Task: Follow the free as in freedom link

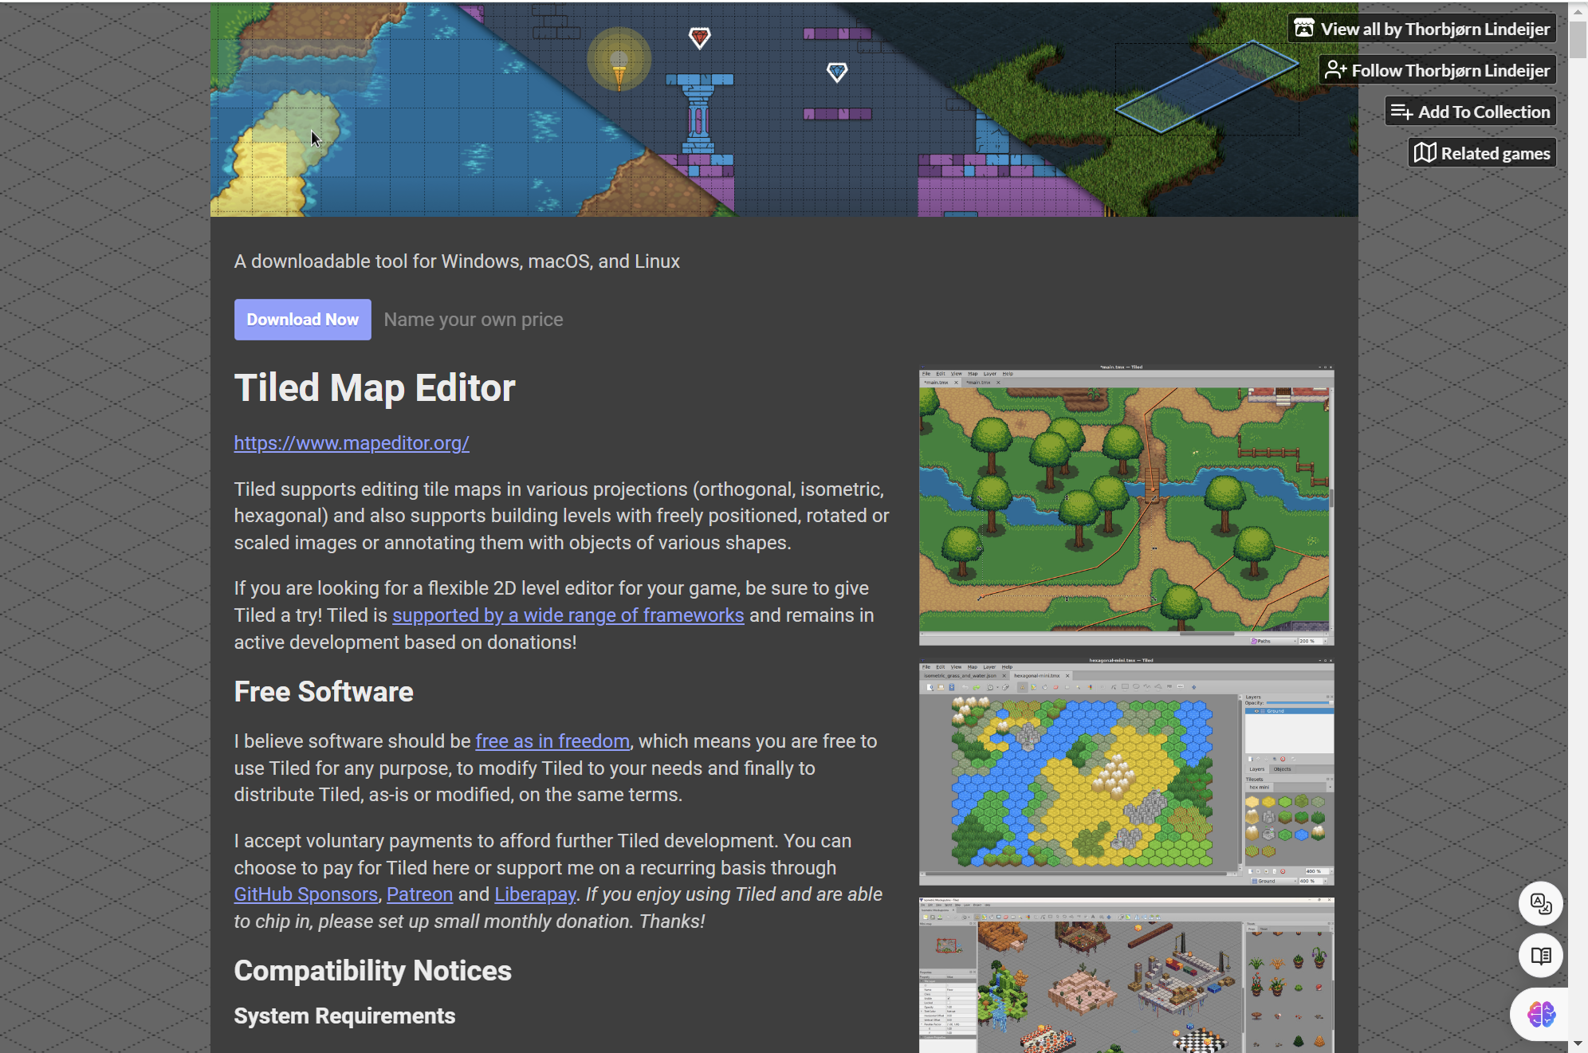Action: tap(552, 741)
